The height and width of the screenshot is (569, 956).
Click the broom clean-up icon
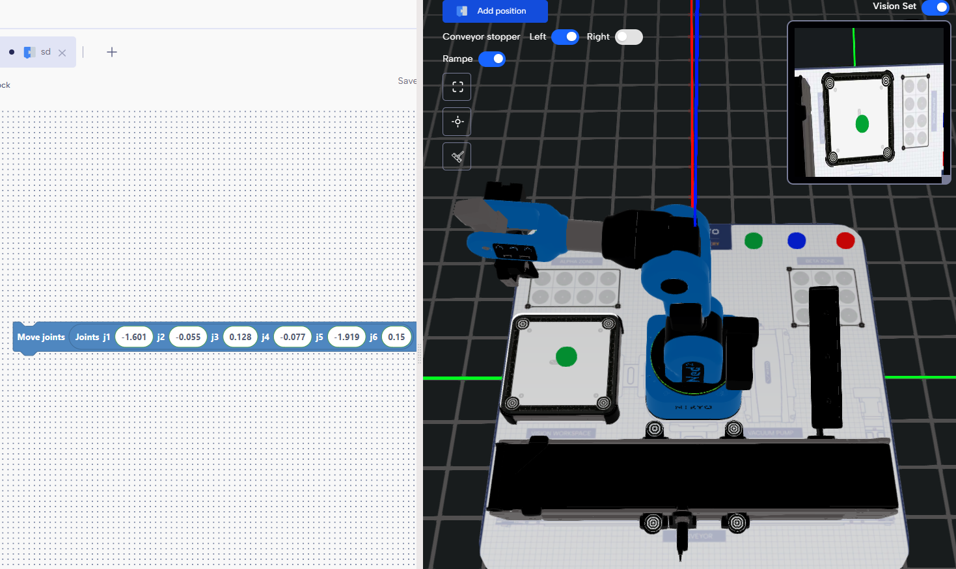(457, 156)
